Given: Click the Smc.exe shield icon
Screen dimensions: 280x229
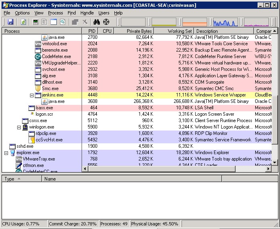Looking at the screenshot, I should point(38,88).
